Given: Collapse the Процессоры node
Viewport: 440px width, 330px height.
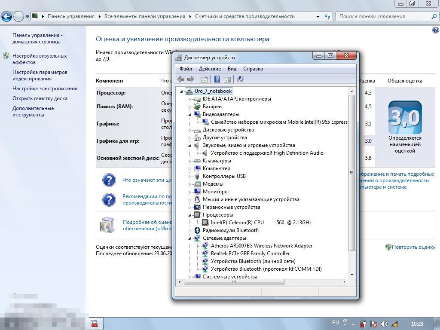Looking at the screenshot, I should point(189,215).
